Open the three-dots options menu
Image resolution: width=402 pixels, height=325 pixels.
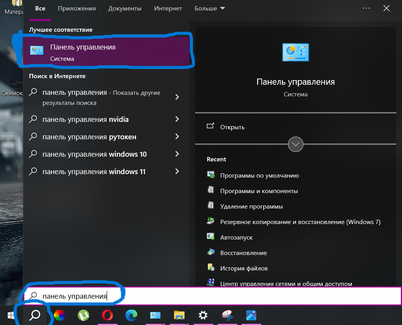click(x=366, y=8)
